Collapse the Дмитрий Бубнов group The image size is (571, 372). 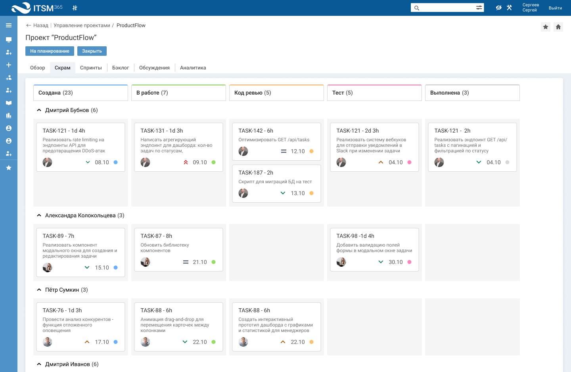coord(39,110)
